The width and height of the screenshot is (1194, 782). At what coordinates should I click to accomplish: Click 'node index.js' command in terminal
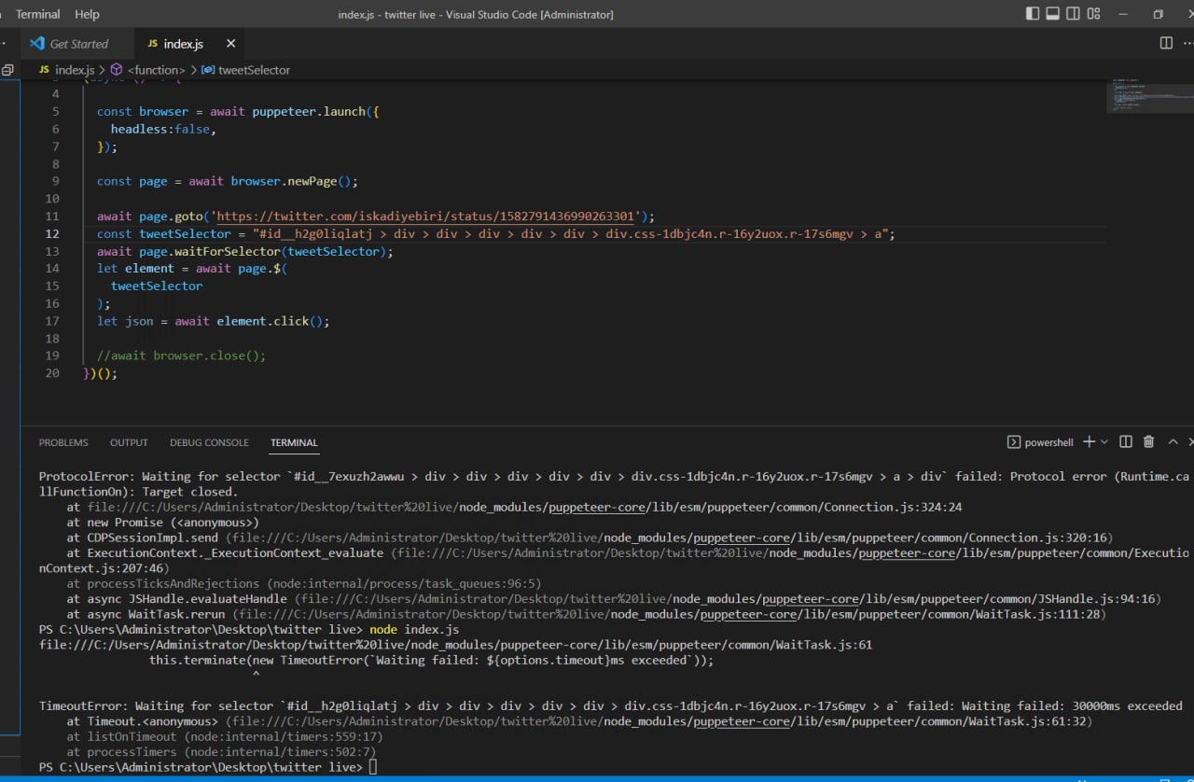pos(414,630)
